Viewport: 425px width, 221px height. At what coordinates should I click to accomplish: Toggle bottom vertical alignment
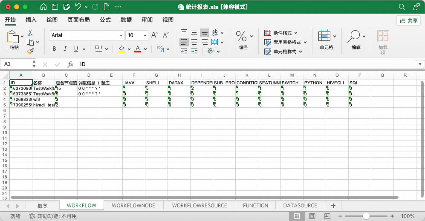click(205, 33)
